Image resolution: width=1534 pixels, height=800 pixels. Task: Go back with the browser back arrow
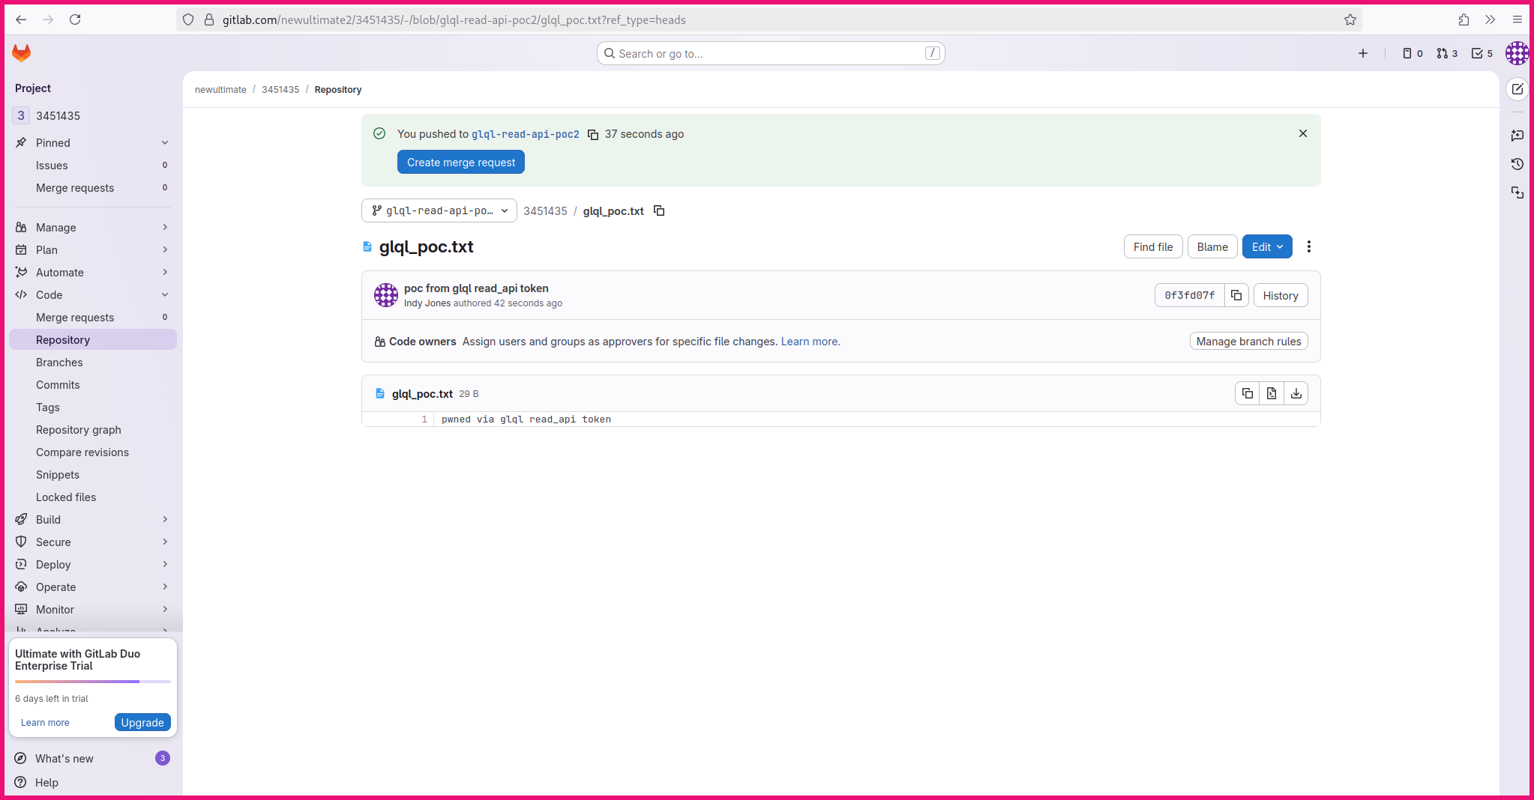tap(21, 19)
